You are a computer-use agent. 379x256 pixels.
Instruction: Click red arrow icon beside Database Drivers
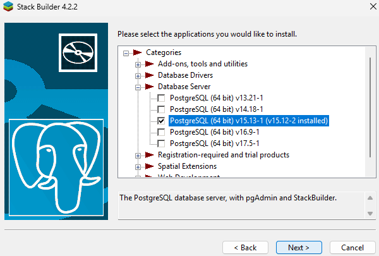click(x=149, y=75)
